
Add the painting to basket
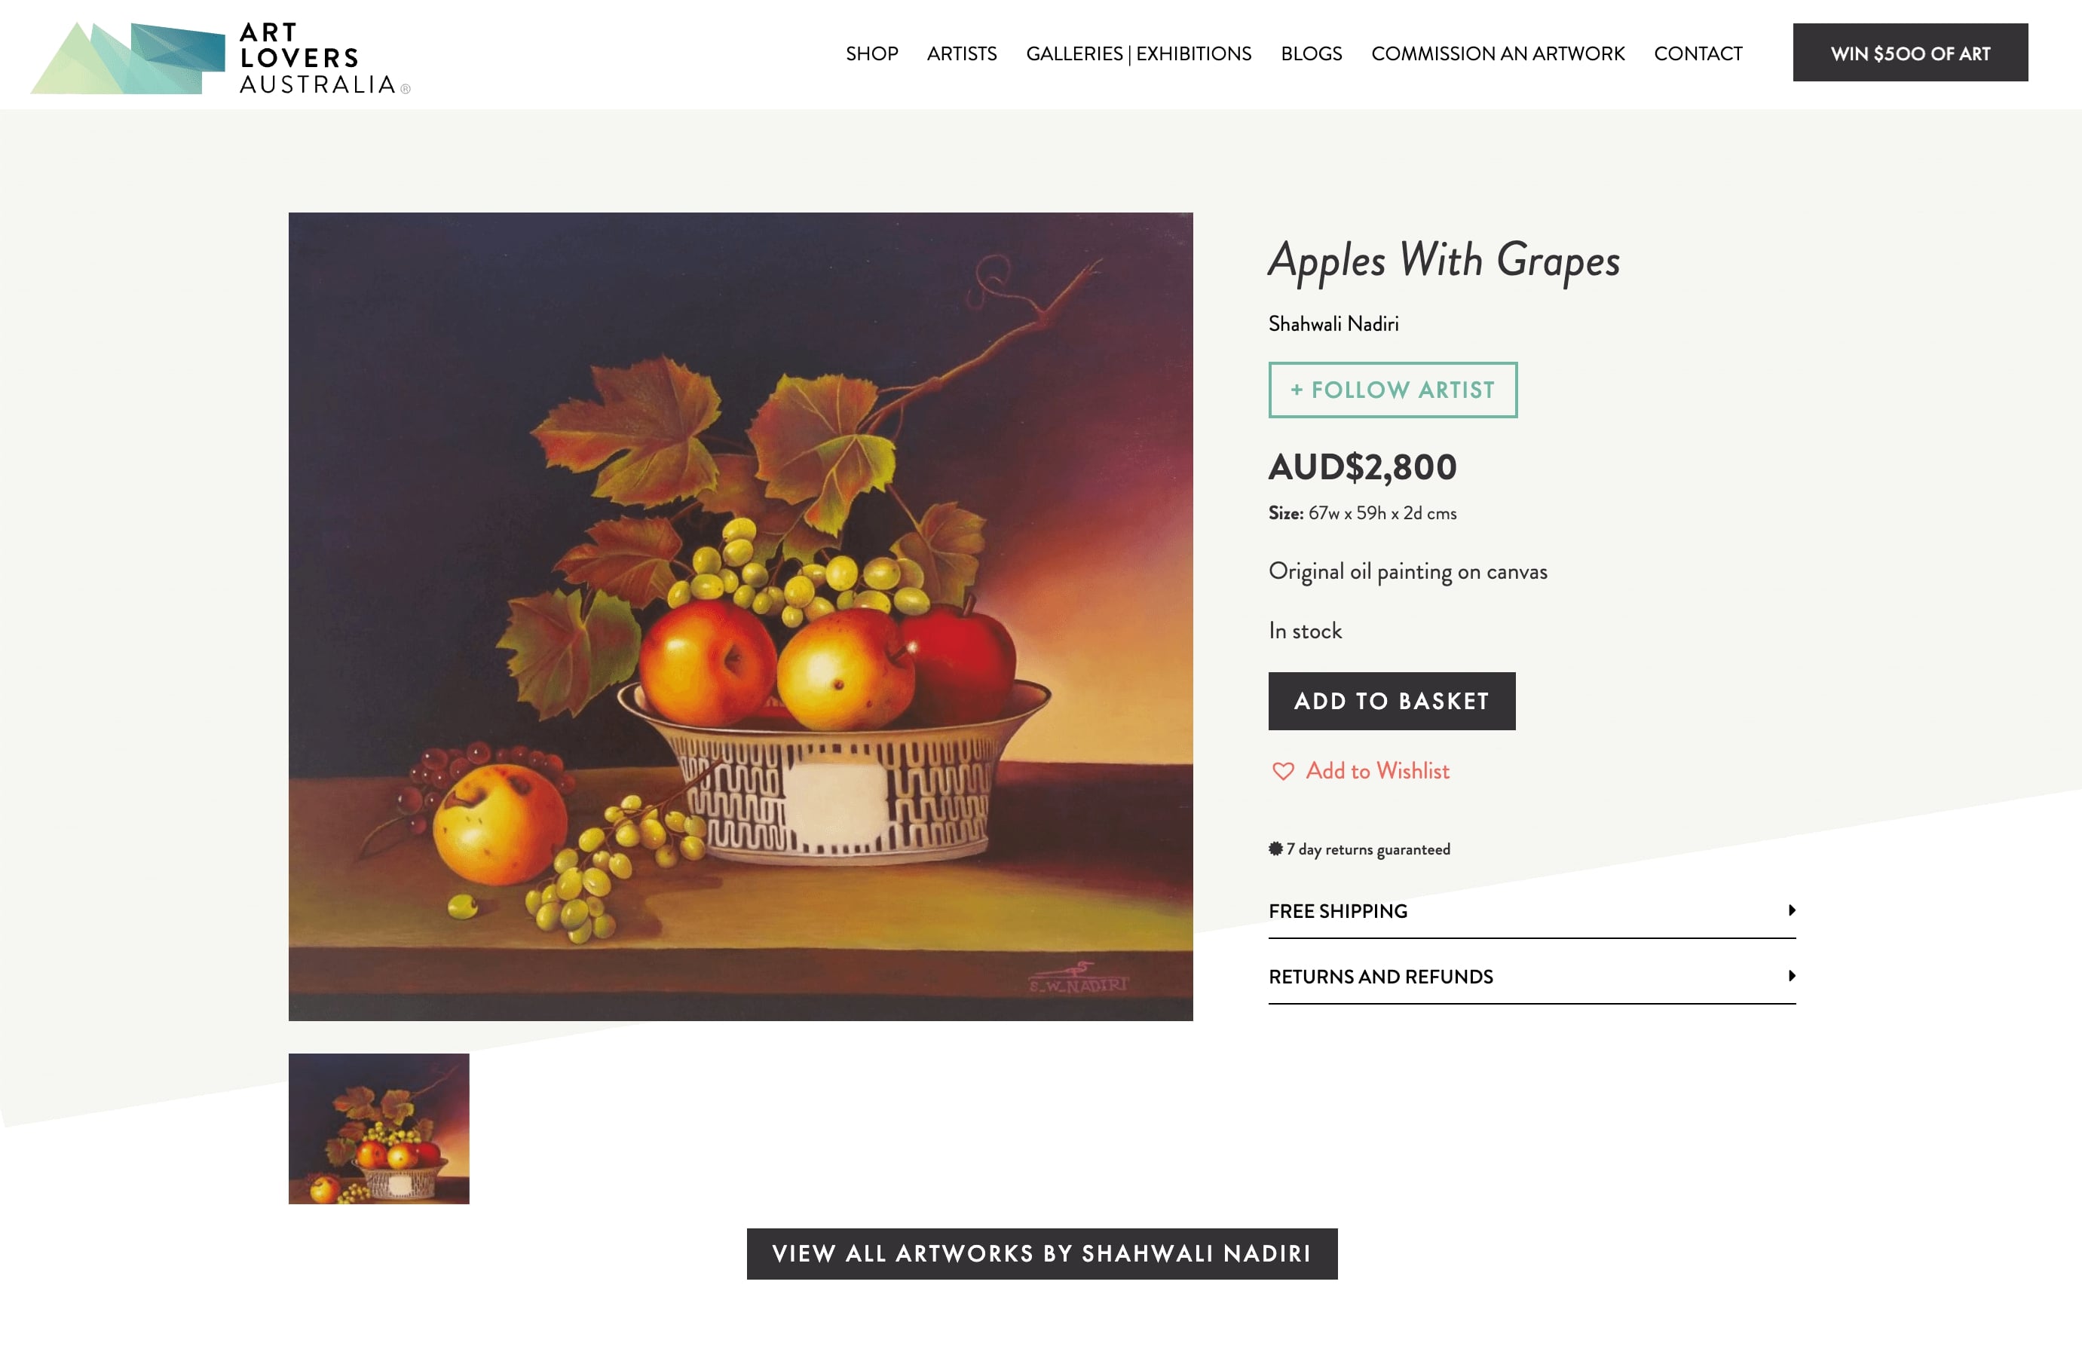pyautogui.click(x=1392, y=702)
